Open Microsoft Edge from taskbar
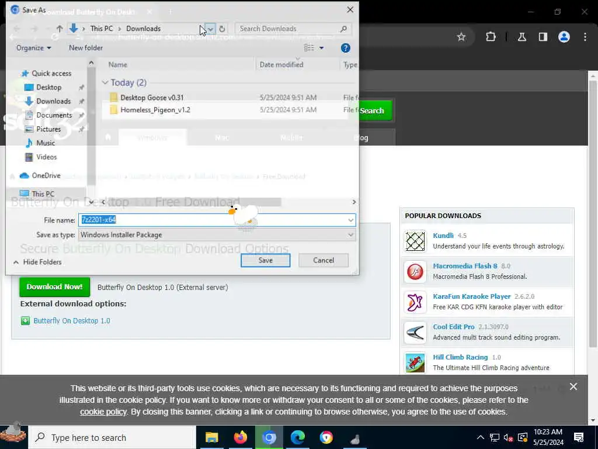The image size is (598, 449). [x=297, y=437]
